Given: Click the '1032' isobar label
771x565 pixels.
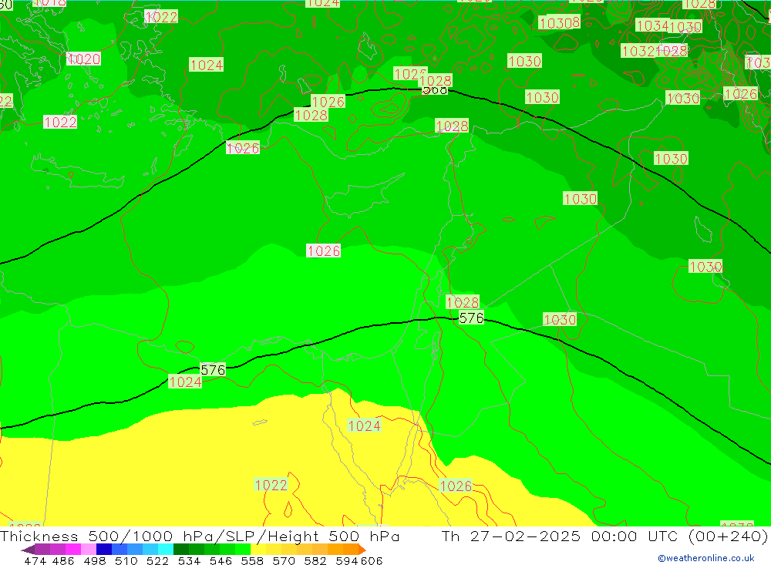Looking at the screenshot, I should pos(638,51).
